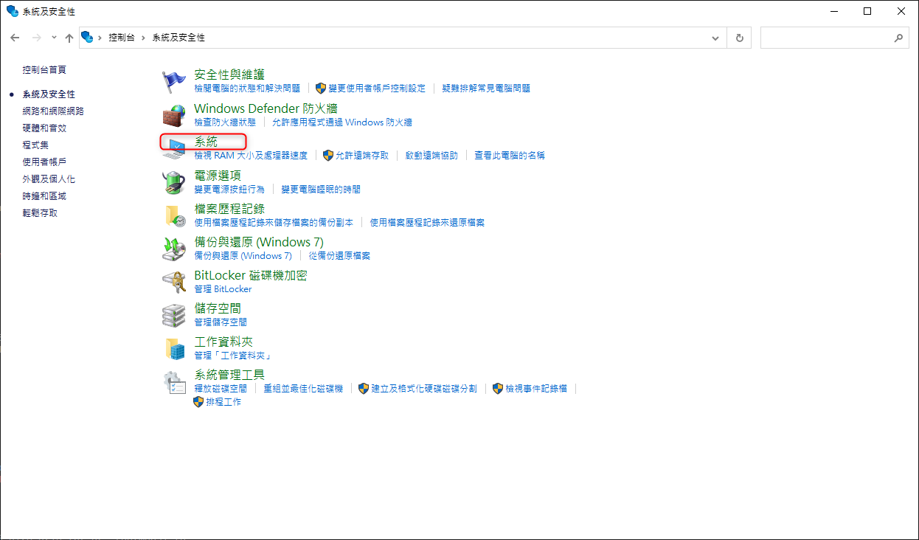919x540 pixels.
Task: Click 使用檔案歷程記錄來還原檔案 link
Action: coord(427,223)
